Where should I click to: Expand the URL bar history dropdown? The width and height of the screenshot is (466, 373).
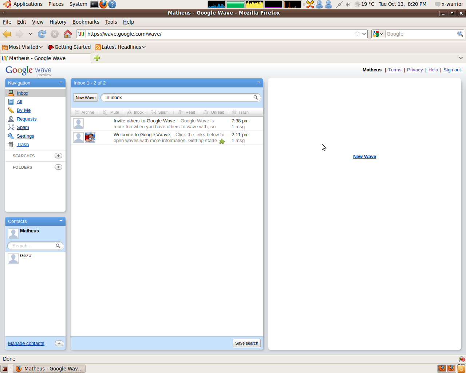click(x=364, y=34)
